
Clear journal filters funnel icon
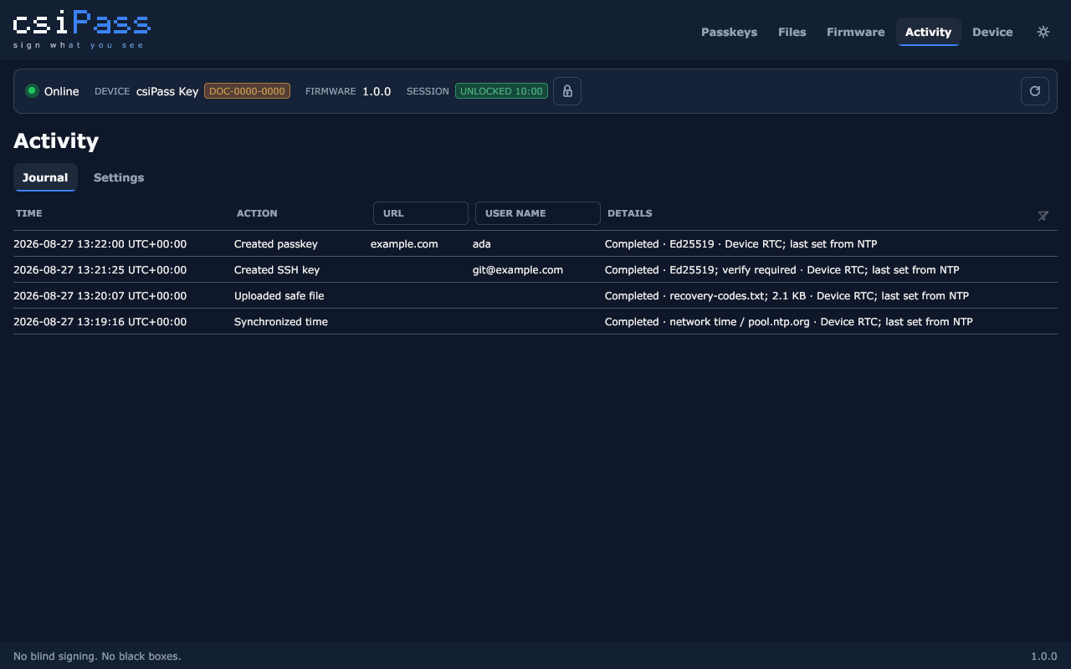click(1043, 216)
